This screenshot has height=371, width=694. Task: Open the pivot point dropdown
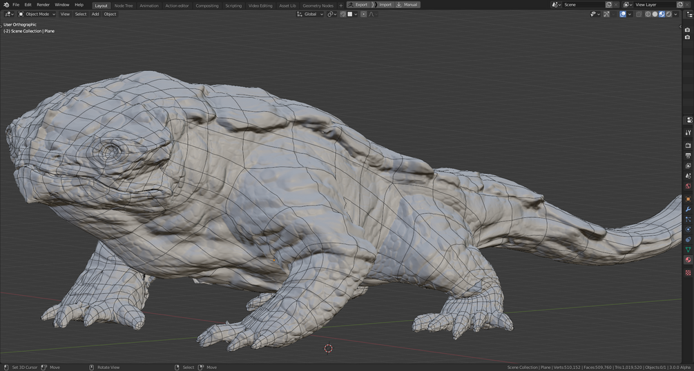(332, 14)
